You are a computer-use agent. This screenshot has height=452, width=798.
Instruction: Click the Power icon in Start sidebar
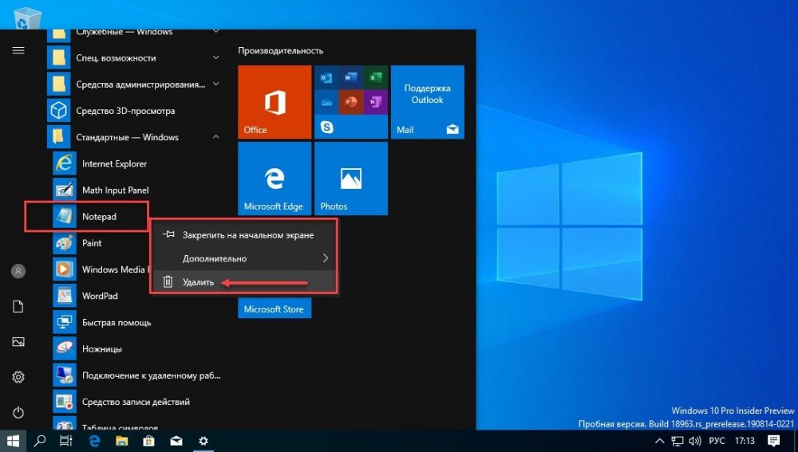pos(18,412)
